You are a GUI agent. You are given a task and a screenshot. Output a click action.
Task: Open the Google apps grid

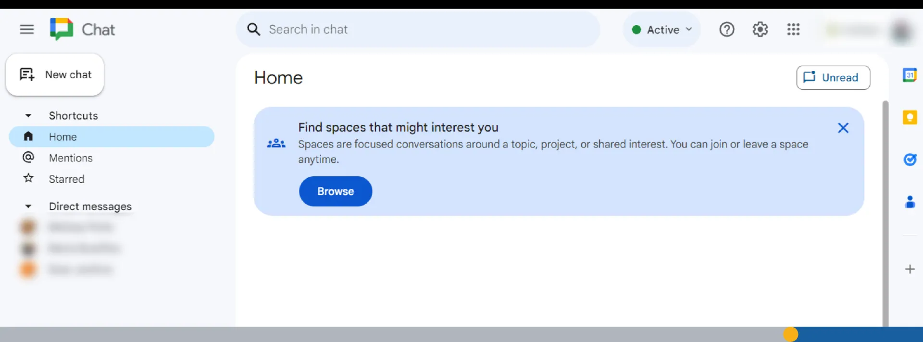pyautogui.click(x=793, y=30)
